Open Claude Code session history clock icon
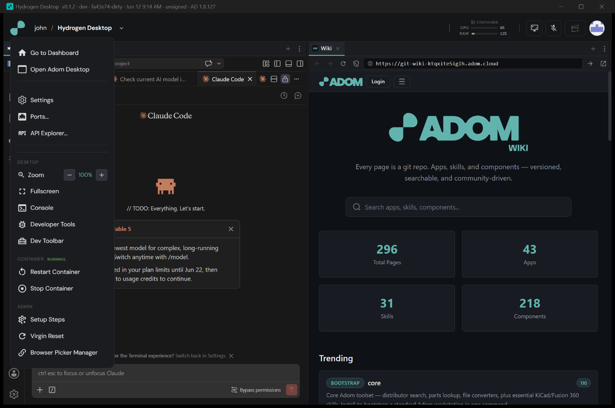Image resolution: width=615 pixels, height=408 pixels. coord(284,95)
